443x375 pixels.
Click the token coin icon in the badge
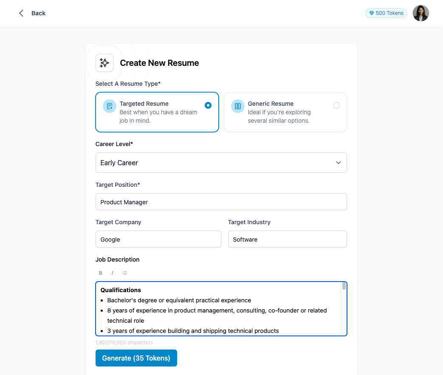372,13
